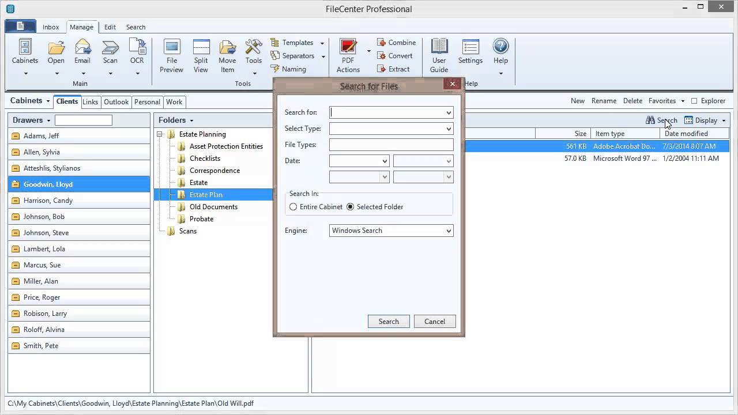Click the File Types input field

point(391,145)
